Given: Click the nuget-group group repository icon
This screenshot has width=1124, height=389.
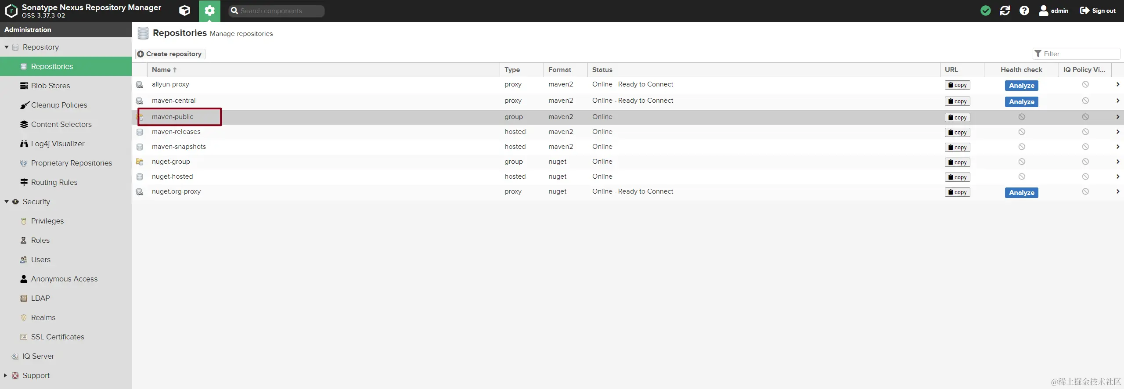Looking at the screenshot, I should click(x=140, y=162).
